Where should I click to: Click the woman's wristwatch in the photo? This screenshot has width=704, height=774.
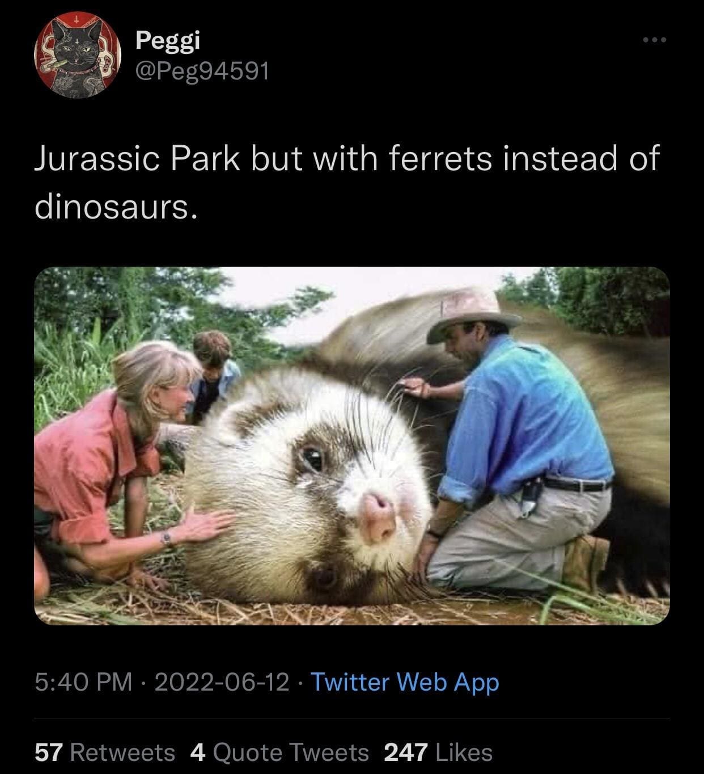coord(166,537)
